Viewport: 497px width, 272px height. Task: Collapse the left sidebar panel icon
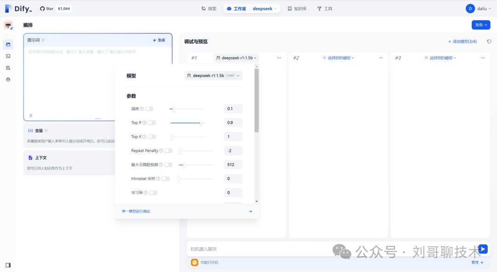pyautogui.click(x=8, y=265)
